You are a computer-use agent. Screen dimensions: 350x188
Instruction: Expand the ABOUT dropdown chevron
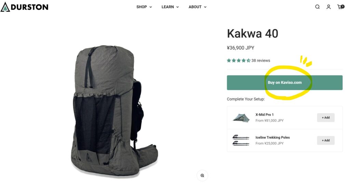[x=205, y=7]
